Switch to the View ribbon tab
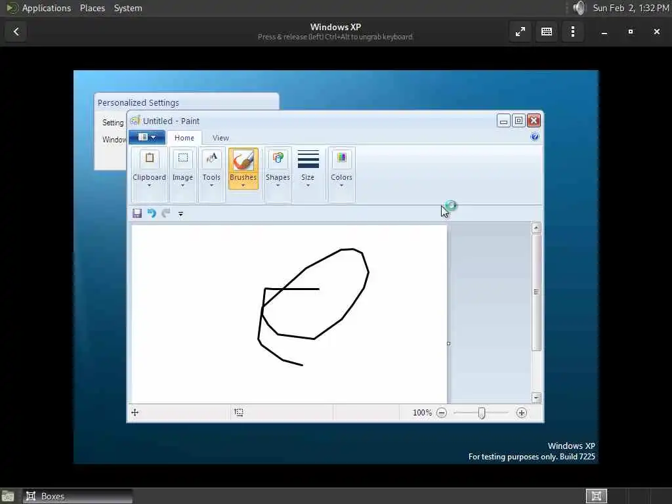The width and height of the screenshot is (672, 504). coord(220,138)
